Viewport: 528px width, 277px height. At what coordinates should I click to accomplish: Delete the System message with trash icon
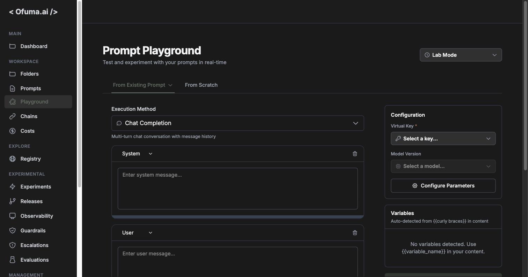pyautogui.click(x=355, y=154)
